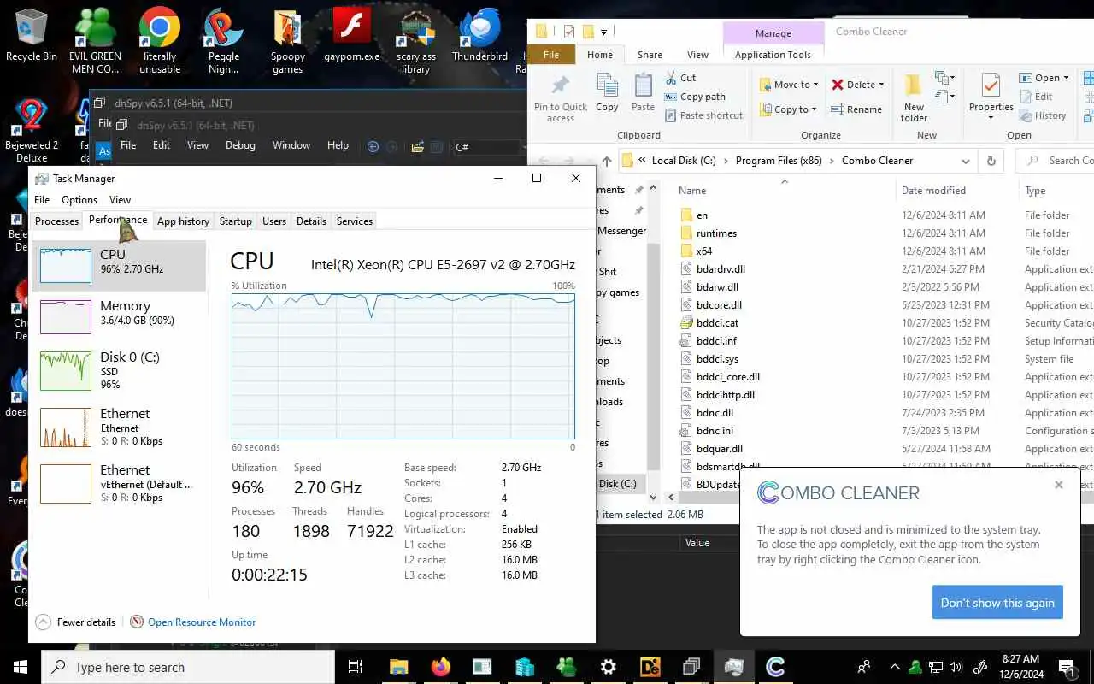Click Cut in the Clipboard group
Screen dimensions: 1094x684
point(680,78)
